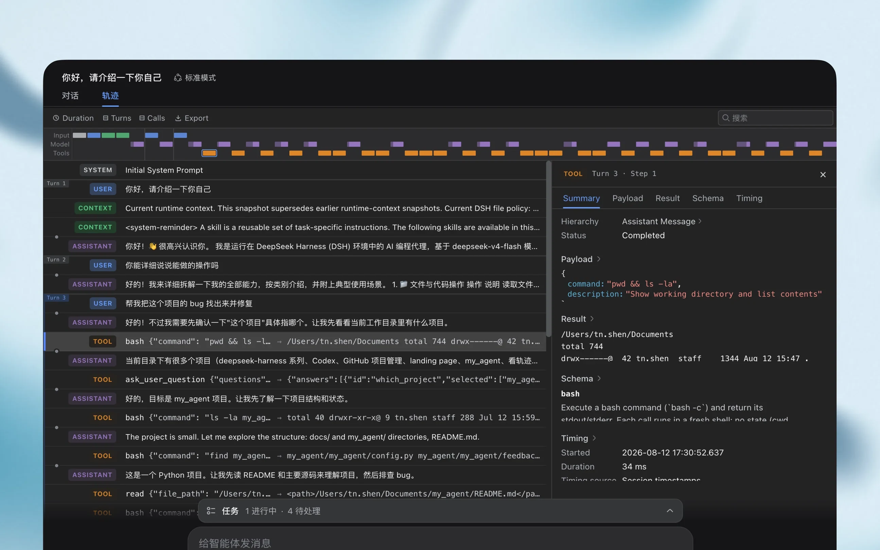Expand the Result section in summary
Viewport: 880px width, 550px height.
[577, 319]
